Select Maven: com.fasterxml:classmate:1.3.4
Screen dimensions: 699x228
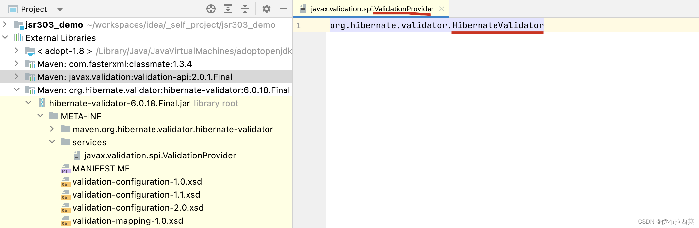[146, 64]
